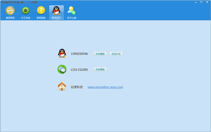Click the WeChat icon beside LS51152200

(x=62, y=69)
